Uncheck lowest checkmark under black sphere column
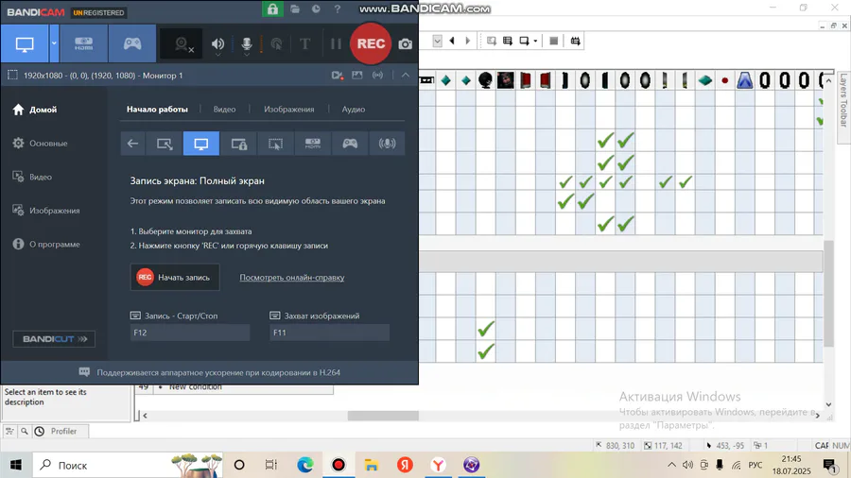The image size is (851, 478). (486, 351)
